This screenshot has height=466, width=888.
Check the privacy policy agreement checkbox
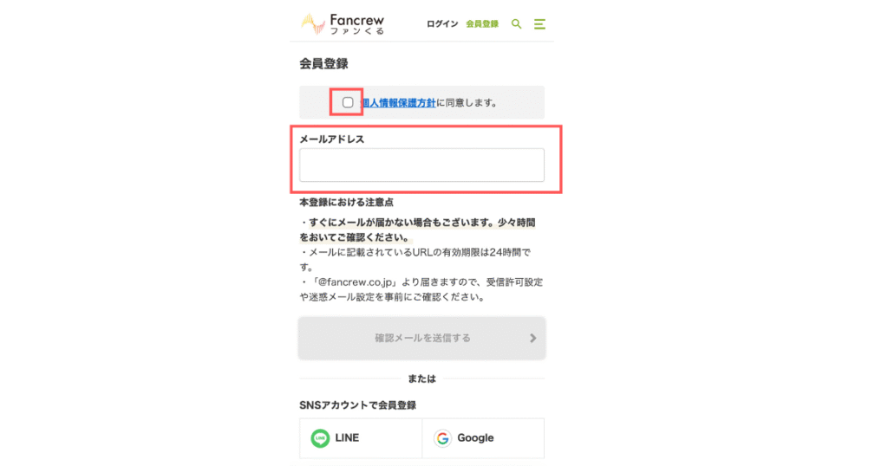pyautogui.click(x=348, y=102)
